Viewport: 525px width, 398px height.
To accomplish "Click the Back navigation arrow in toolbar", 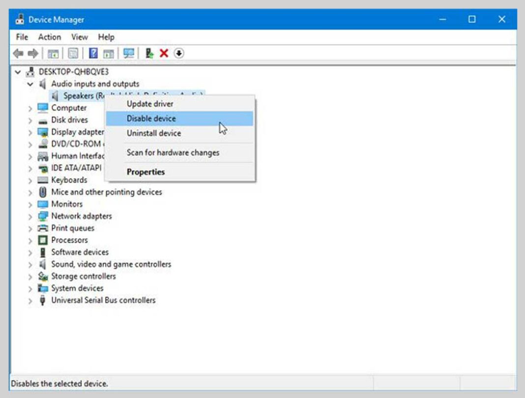I will [x=19, y=53].
